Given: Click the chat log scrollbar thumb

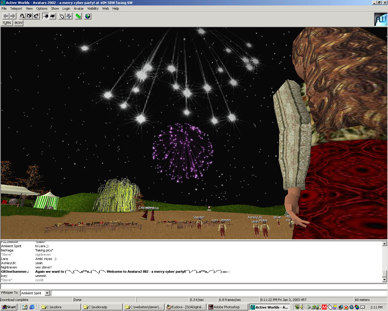Looking at the screenshot, I should (384, 273).
